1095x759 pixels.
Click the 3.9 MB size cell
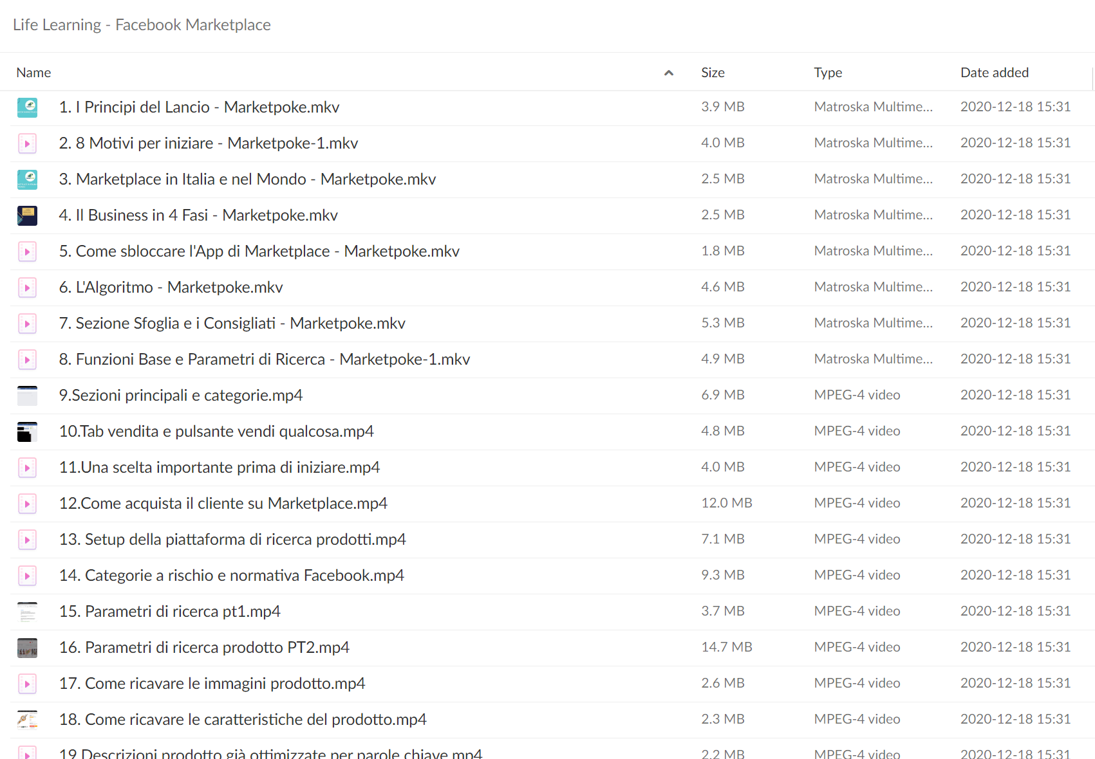pos(722,107)
